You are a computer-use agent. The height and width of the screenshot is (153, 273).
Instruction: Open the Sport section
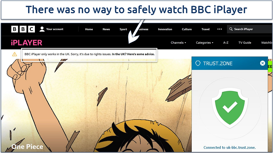(123, 29)
